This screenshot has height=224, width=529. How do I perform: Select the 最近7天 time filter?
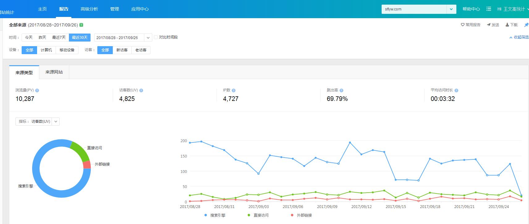tap(59, 38)
